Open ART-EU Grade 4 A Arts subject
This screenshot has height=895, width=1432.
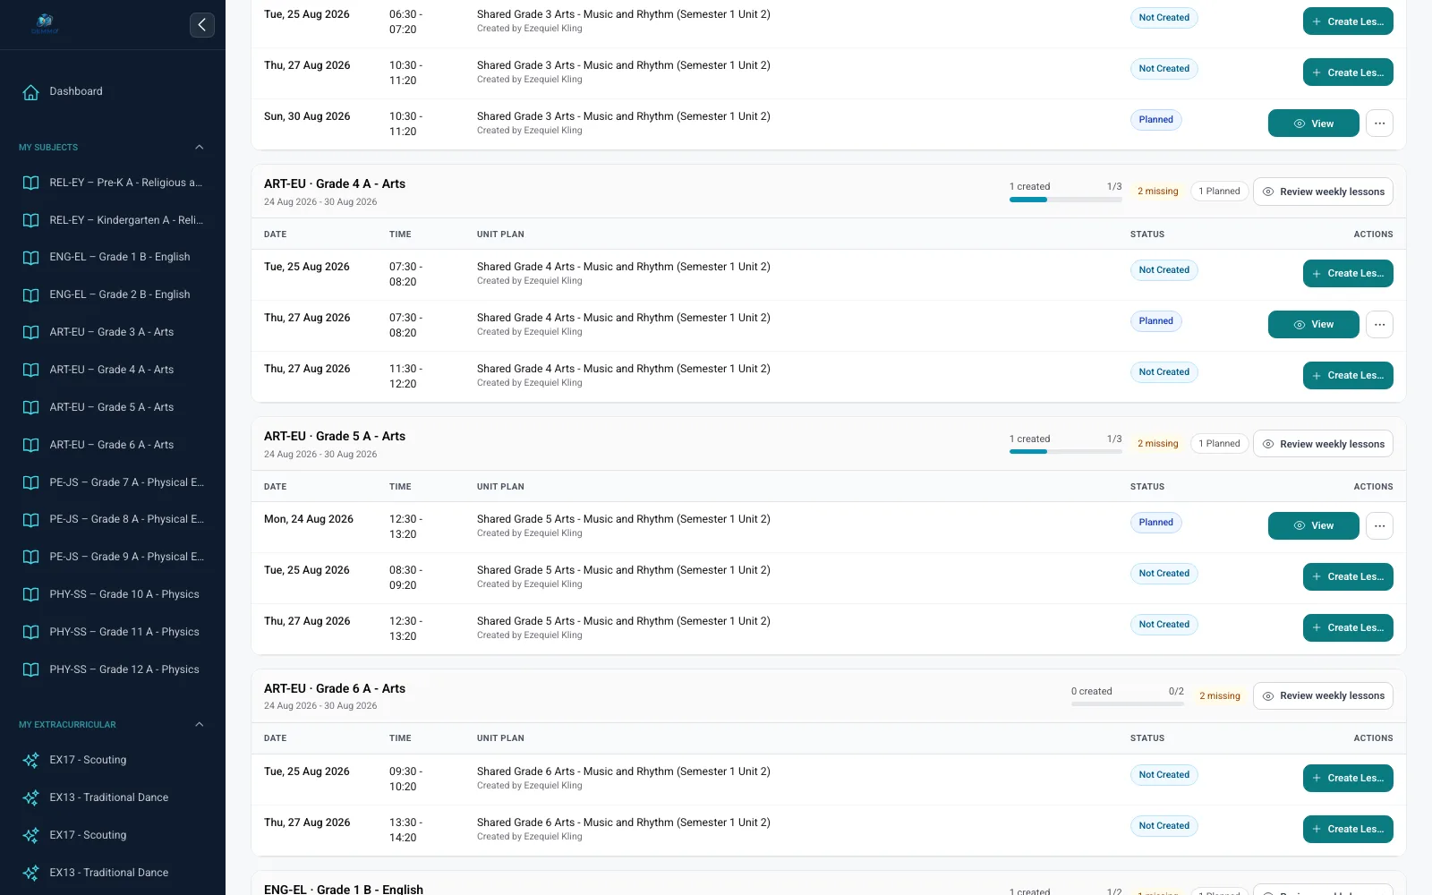click(x=113, y=370)
